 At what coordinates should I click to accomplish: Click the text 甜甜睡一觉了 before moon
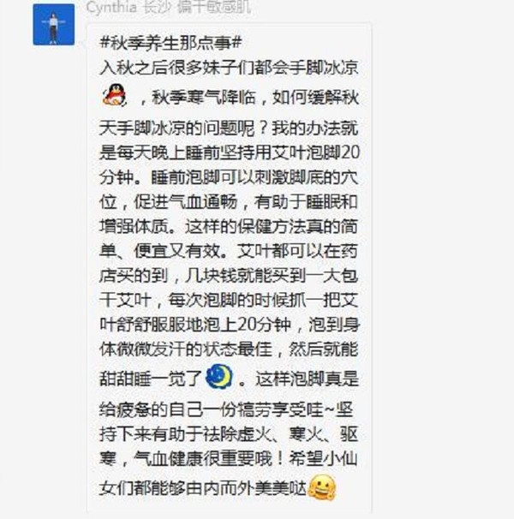pyautogui.click(x=151, y=379)
